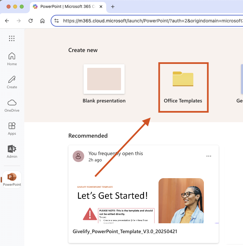Click the browser back arrow
The width and height of the screenshot is (243, 246).
click(7, 21)
